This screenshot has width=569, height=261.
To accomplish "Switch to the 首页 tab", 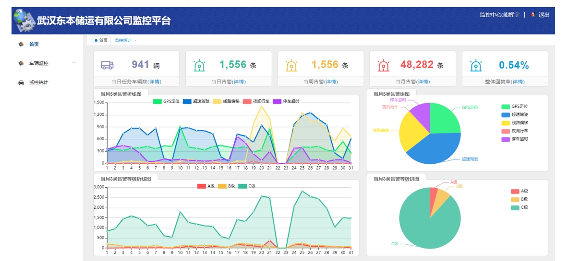I will [x=101, y=40].
